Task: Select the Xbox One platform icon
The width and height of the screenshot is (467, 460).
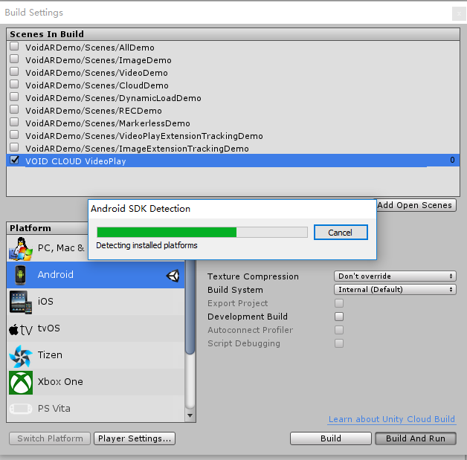Action: [21, 382]
